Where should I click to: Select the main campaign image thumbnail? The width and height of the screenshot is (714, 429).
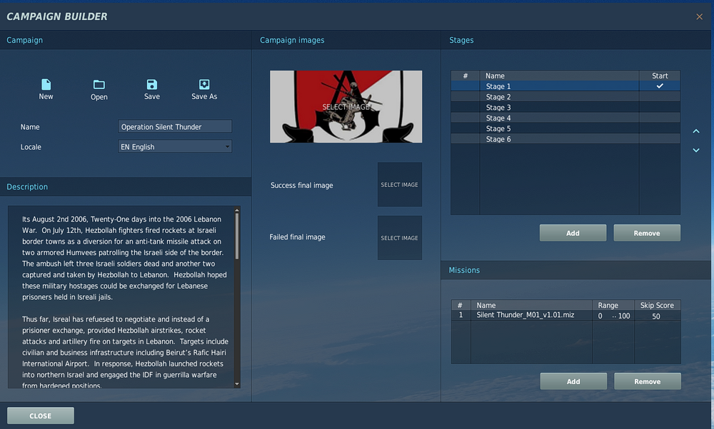tap(346, 107)
